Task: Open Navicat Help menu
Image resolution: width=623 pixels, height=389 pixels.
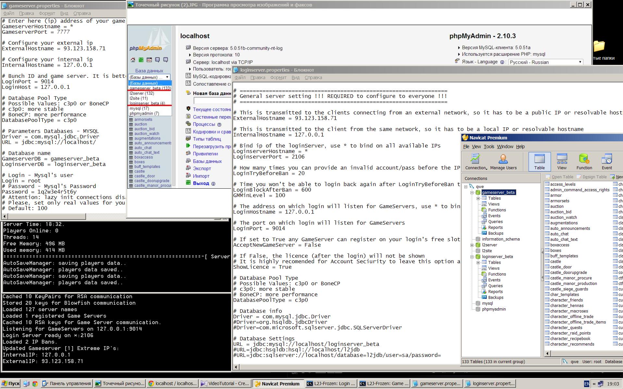Action: [x=520, y=147]
